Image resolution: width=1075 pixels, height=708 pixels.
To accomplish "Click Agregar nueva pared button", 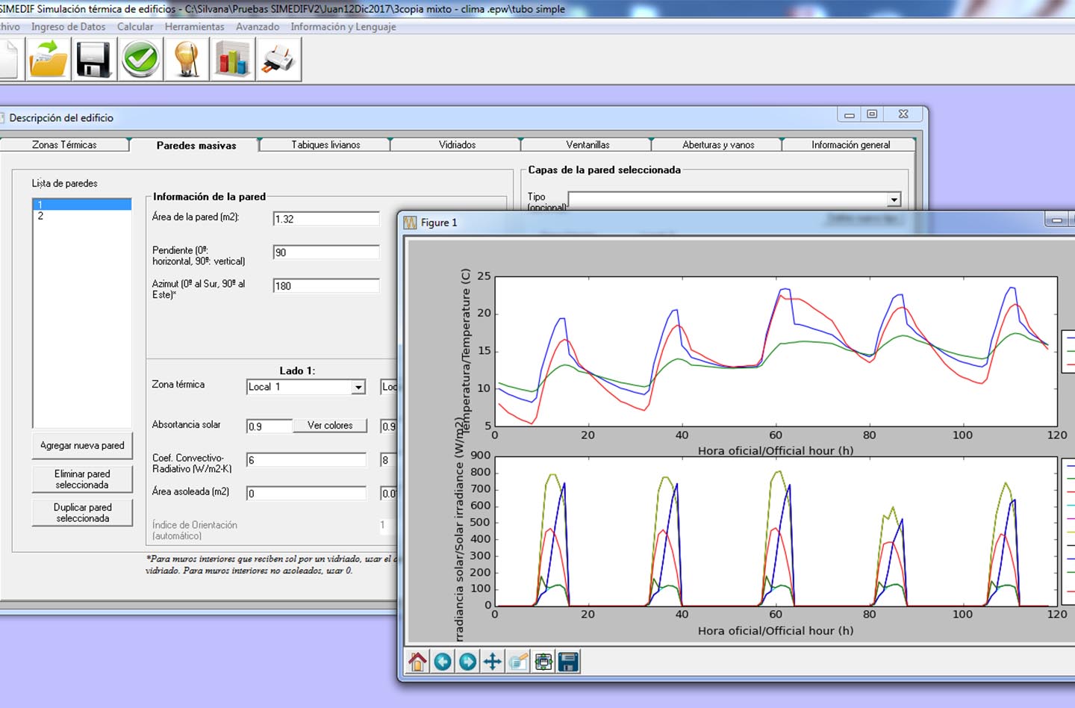I will pyautogui.click(x=82, y=446).
